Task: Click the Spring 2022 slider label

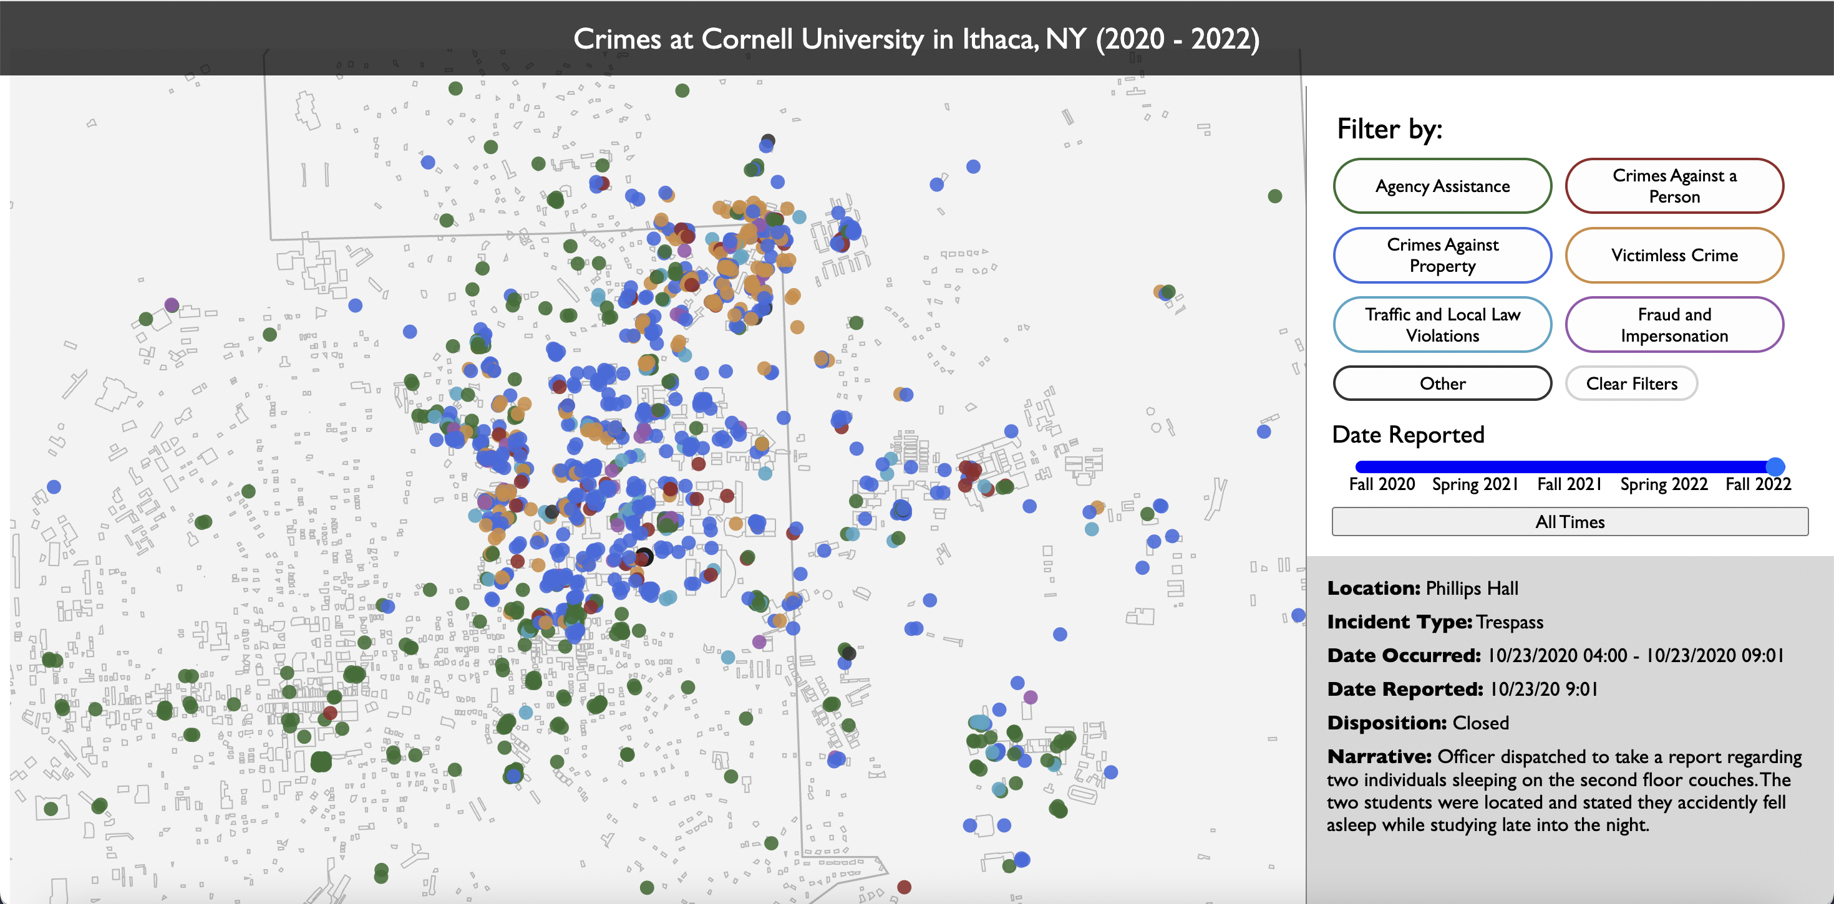Action: (1663, 484)
